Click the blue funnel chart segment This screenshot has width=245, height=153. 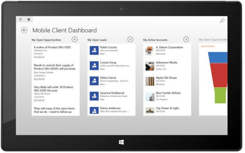point(218,57)
